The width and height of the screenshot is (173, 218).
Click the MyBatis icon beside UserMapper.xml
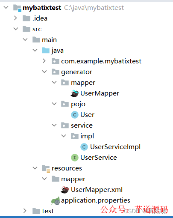65,190
